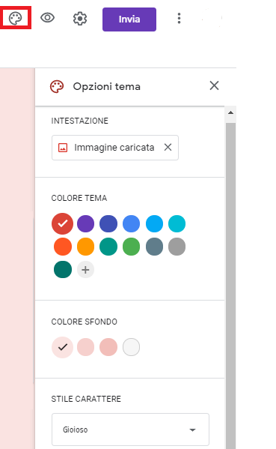276x449 pixels.
Task: Remove the uploaded header image
Action: 168,147
